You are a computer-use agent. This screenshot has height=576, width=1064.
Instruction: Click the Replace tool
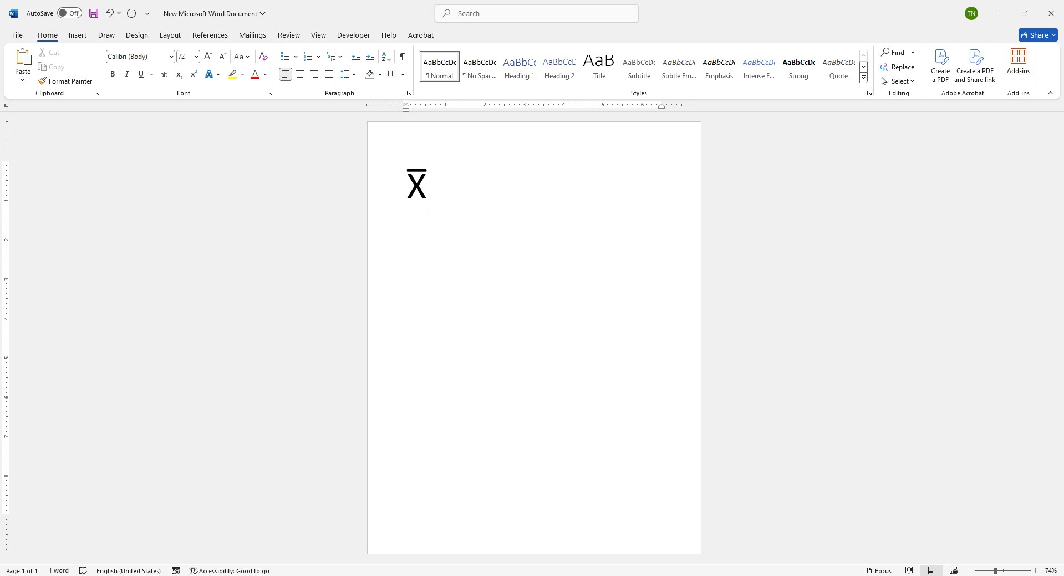click(x=898, y=67)
